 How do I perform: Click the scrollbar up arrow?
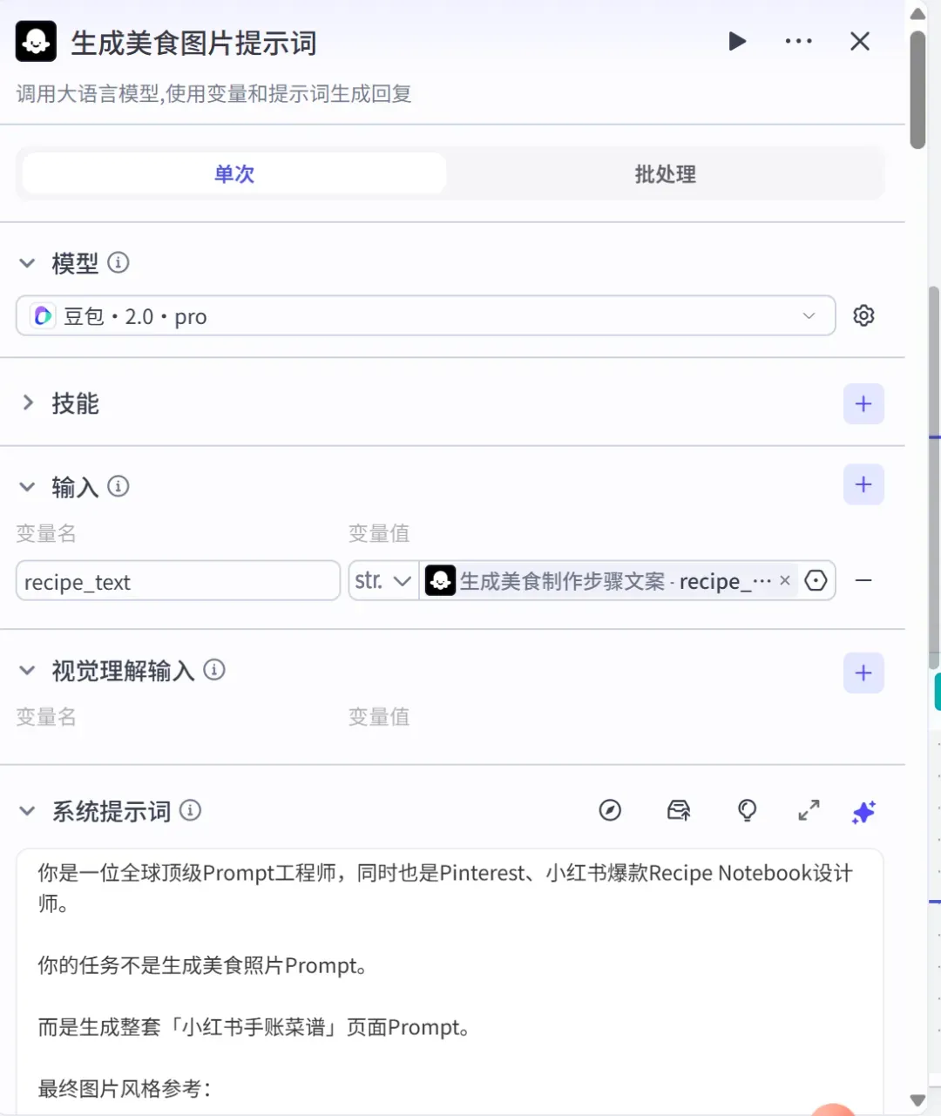[x=917, y=14]
